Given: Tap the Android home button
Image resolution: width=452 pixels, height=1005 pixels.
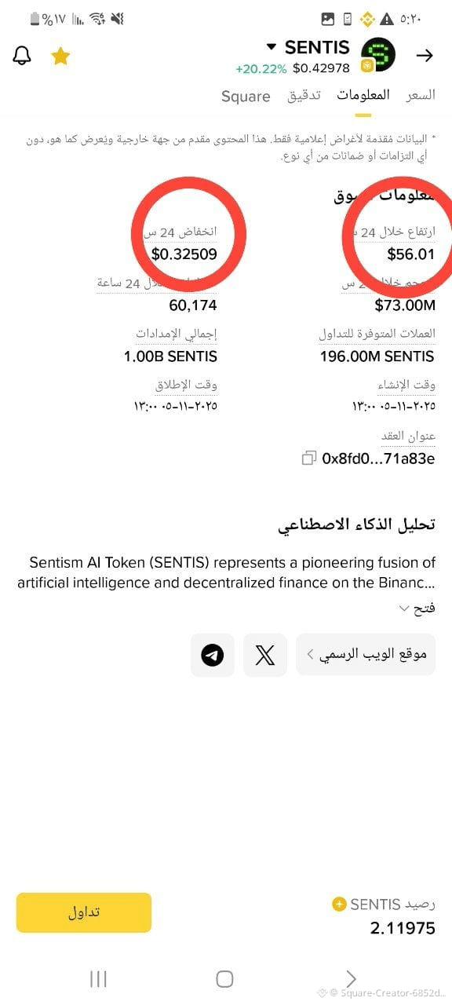Looking at the screenshot, I should [x=224, y=979].
